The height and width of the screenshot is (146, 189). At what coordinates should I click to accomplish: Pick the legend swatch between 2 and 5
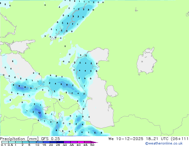26,142
